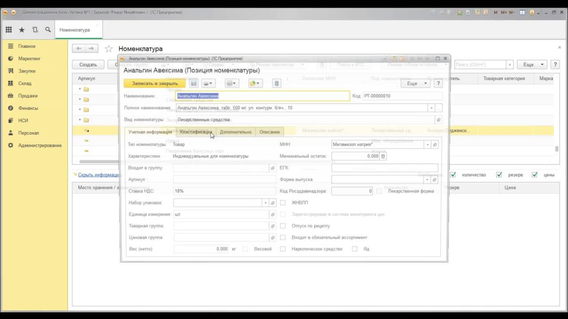
Task: Open the reports dropdown button in dialog
Action: tap(232, 83)
